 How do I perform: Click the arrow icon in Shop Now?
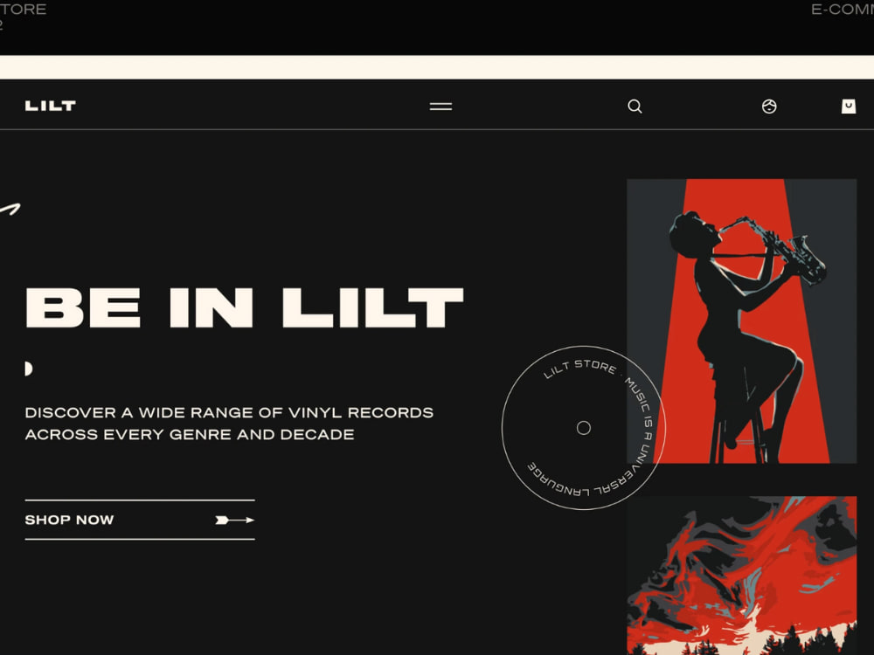pyautogui.click(x=234, y=521)
